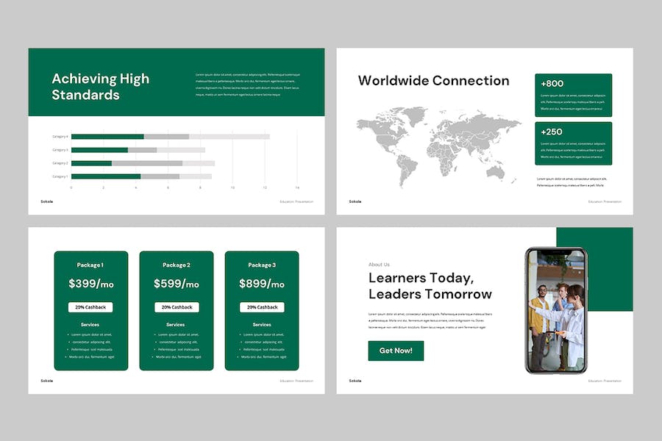Viewport: 662px width, 441px height.
Task: Click the Category 1 axis label
Action: (60, 176)
